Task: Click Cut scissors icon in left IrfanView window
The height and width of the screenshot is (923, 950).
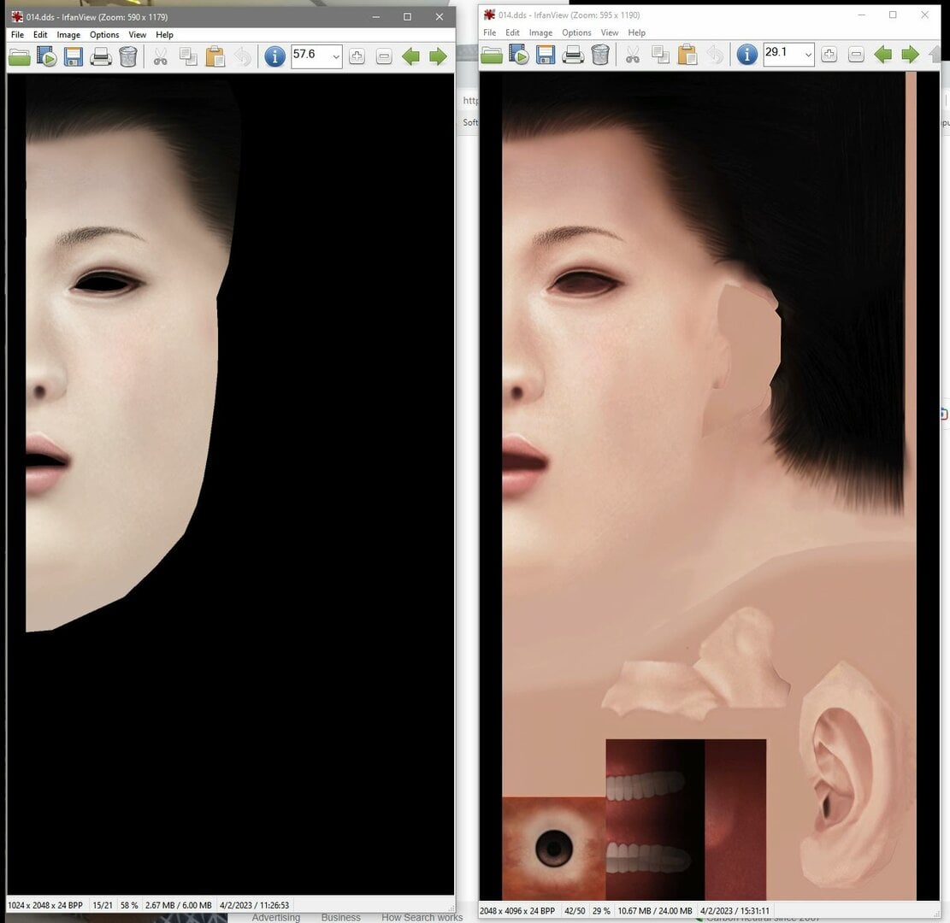Action: (x=161, y=57)
